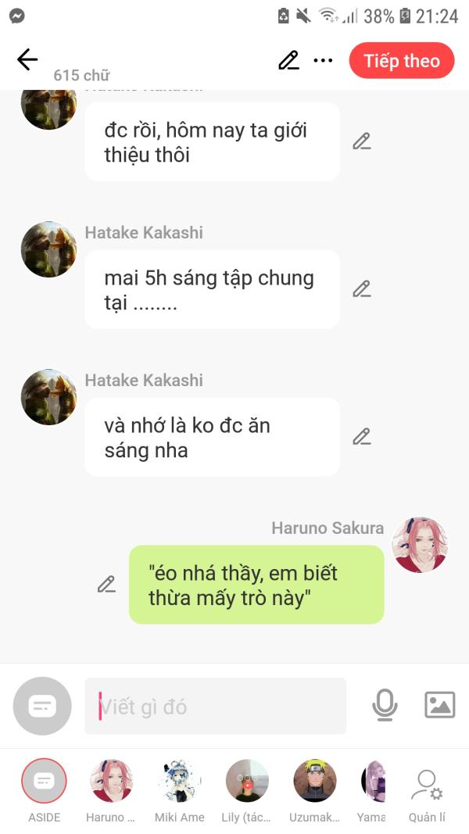
Task: Choose Uzumak... Naruto character avatar
Action: [314, 790]
